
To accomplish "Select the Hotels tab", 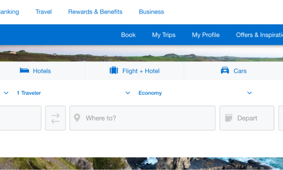I will point(42,71).
